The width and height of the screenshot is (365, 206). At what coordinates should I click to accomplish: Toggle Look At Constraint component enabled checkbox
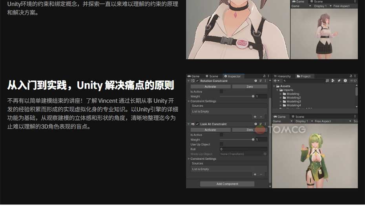[x=197, y=124]
